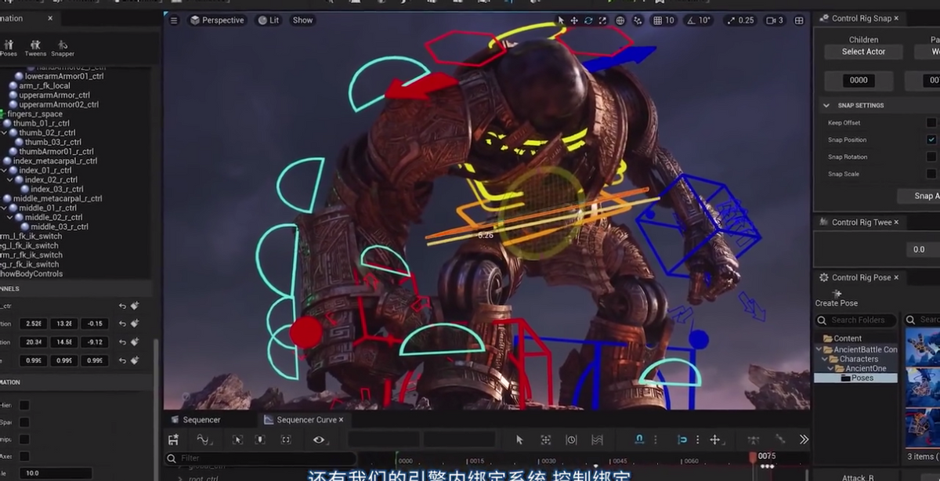Open surface snapping options icon
This screenshot has width=940, height=481.
coord(638,20)
